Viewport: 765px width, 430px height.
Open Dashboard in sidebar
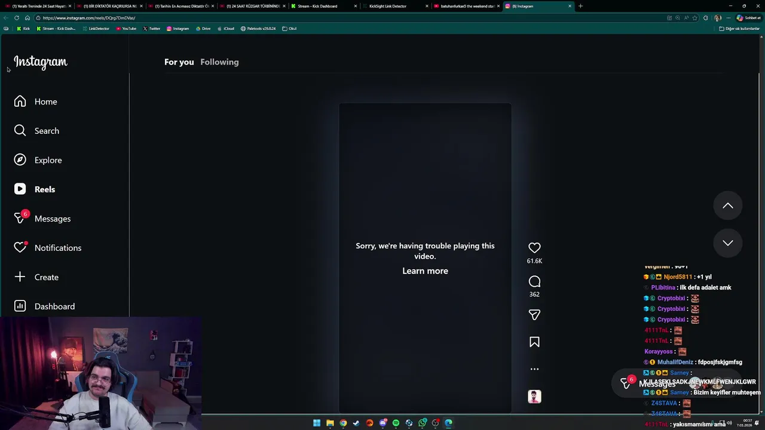point(44,306)
